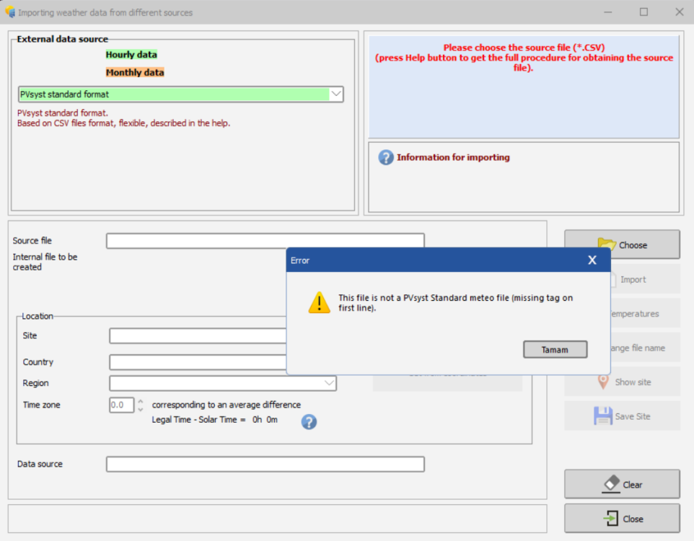Viewport: 694px width, 541px height.
Task: Increase Time zone value with up arrow
Action: 141,401
